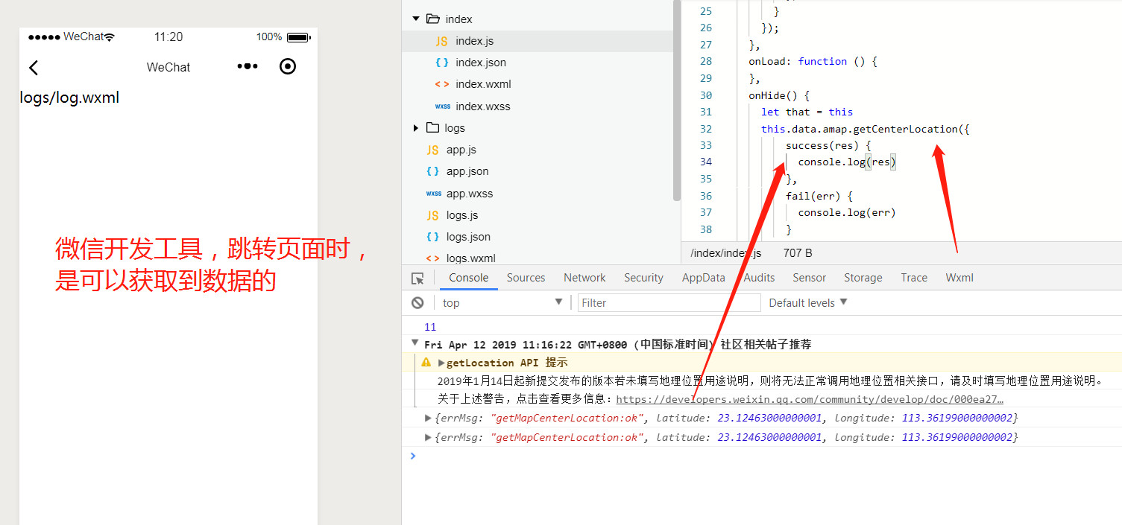Click the file tree vertical scrollbar
Viewport: 1122px width, 525px height.
pyautogui.click(x=676, y=101)
